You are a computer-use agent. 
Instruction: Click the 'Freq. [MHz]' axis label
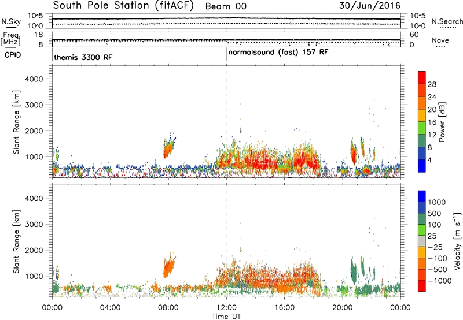pos(11,39)
